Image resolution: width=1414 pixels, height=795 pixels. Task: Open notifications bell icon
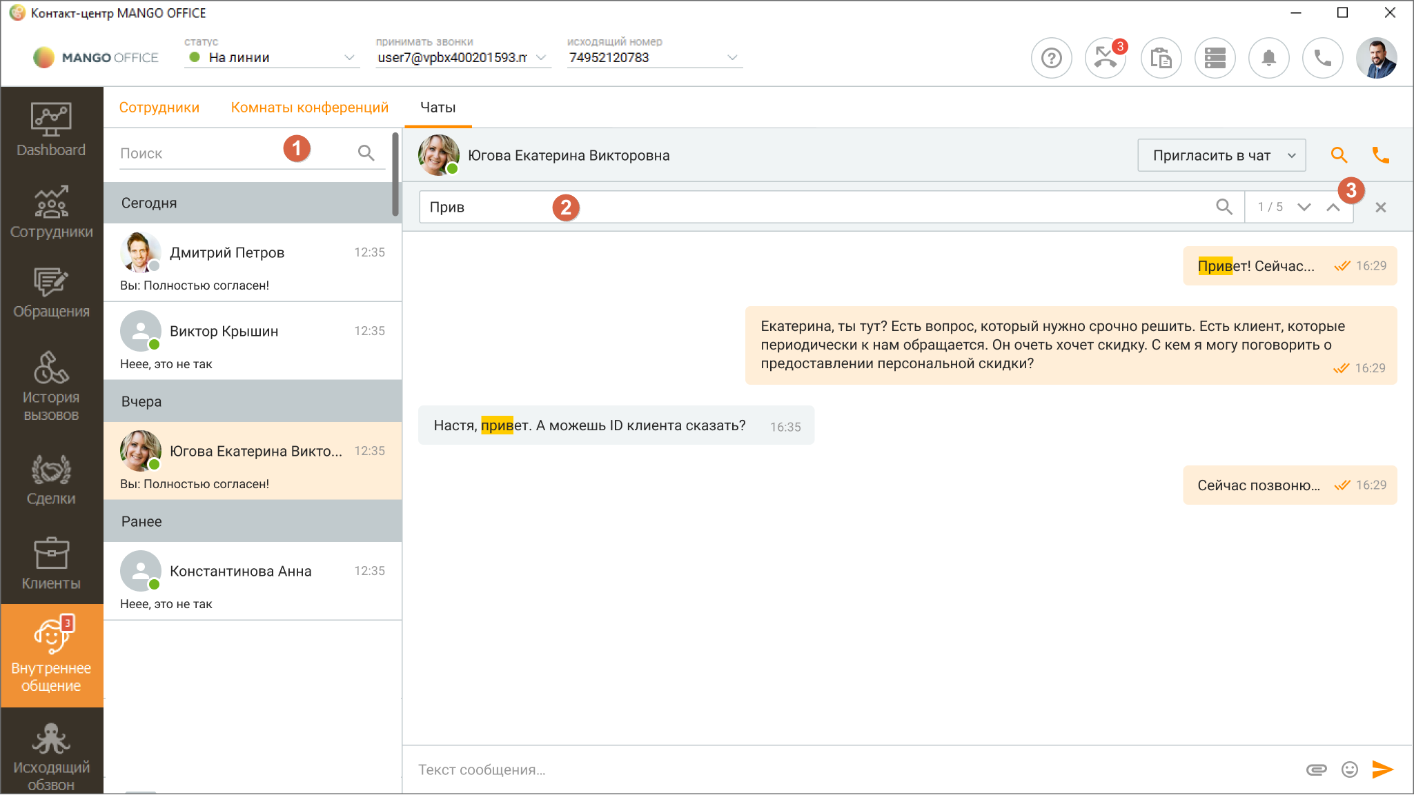(x=1268, y=58)
